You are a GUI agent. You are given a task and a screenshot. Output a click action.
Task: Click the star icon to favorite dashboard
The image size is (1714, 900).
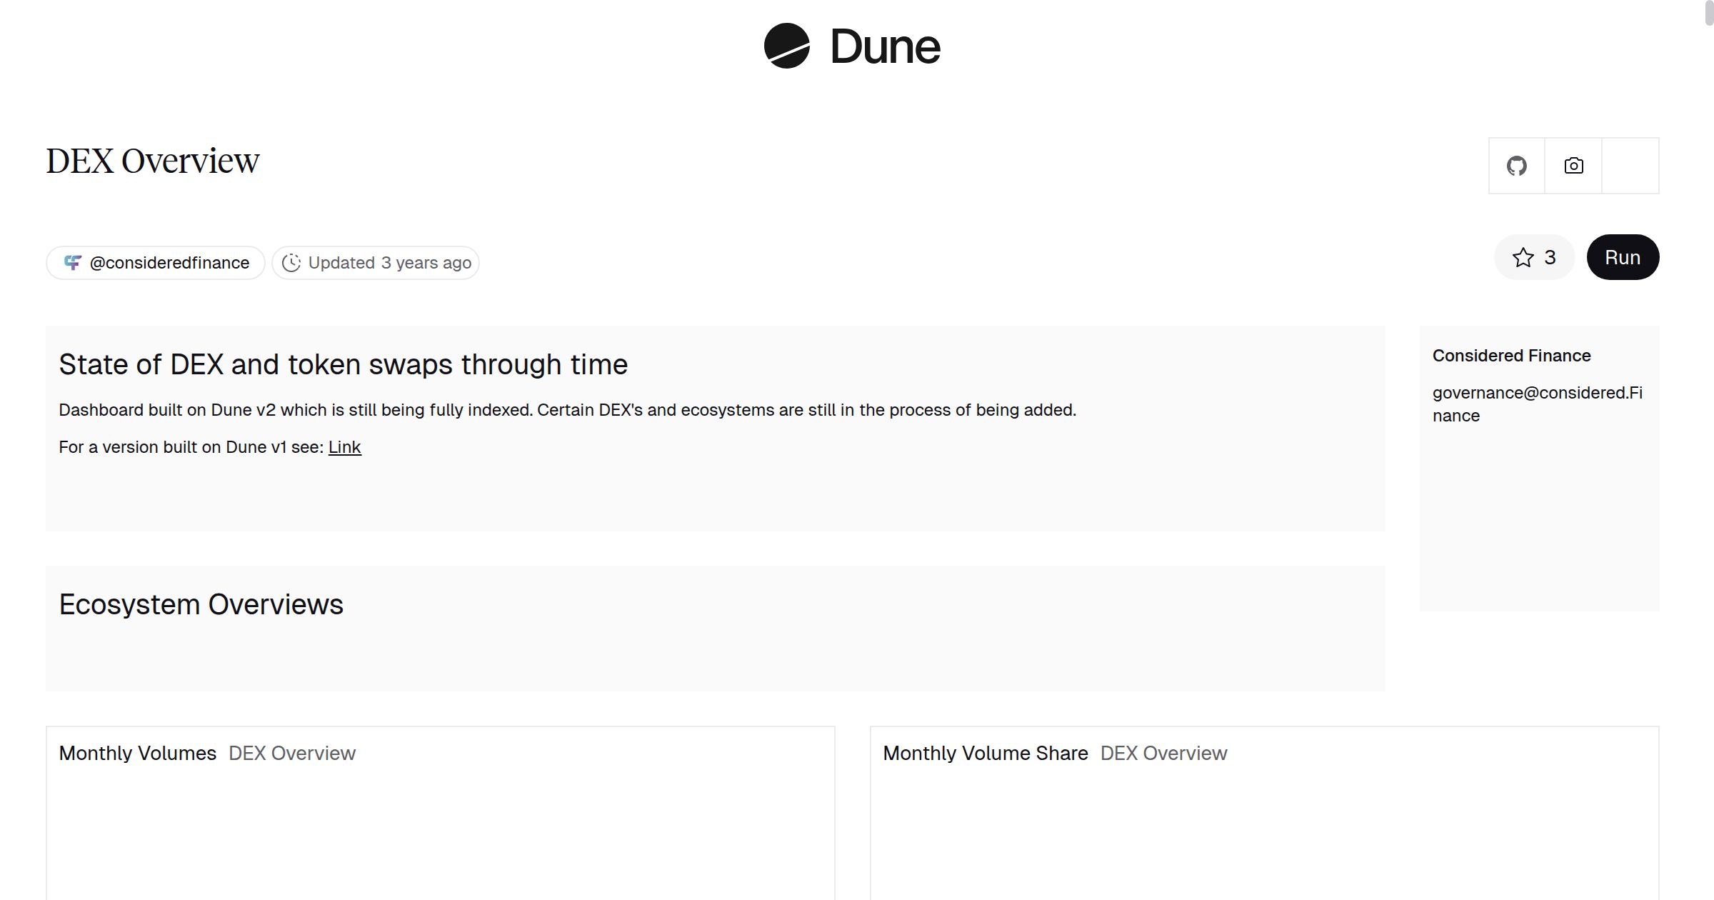point(1523,257)
